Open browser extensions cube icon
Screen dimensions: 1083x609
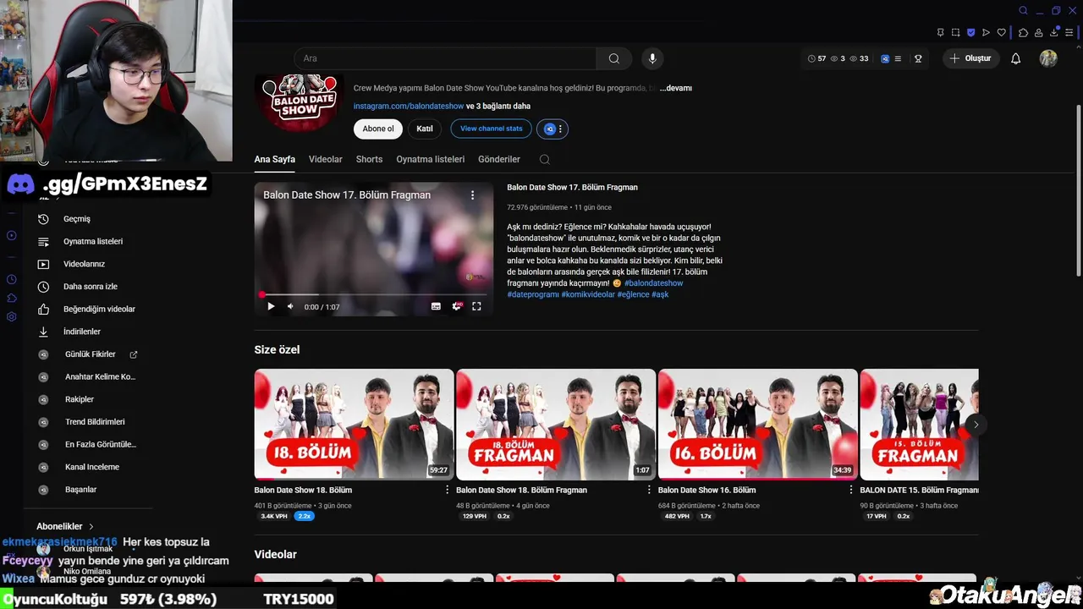click(x=1023, y=33)
